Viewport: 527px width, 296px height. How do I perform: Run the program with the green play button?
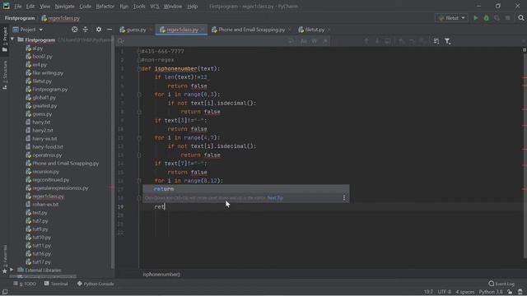[x=476, y=18]
